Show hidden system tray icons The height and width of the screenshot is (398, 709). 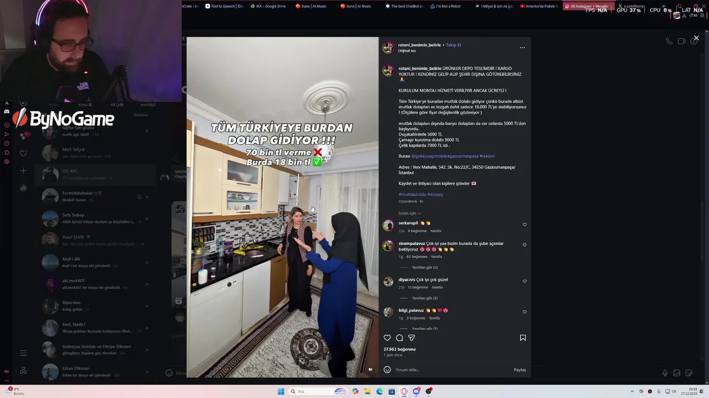tap(633, 391)
